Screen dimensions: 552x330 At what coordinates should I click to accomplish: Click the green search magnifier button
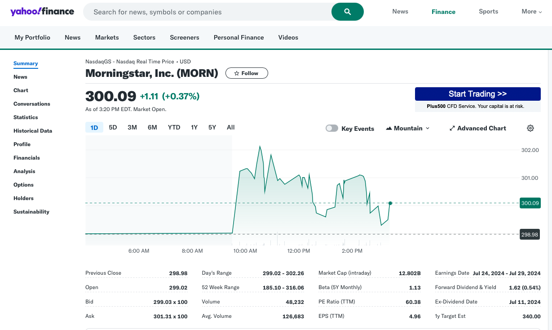pos(347,12)
